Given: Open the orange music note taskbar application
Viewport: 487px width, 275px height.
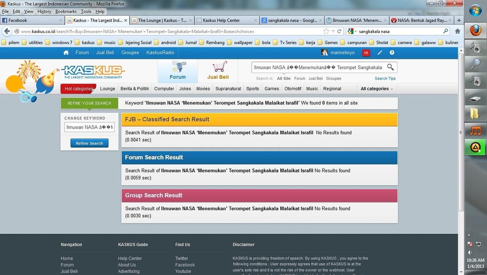Looking at the screenshot, I should 475,131.
